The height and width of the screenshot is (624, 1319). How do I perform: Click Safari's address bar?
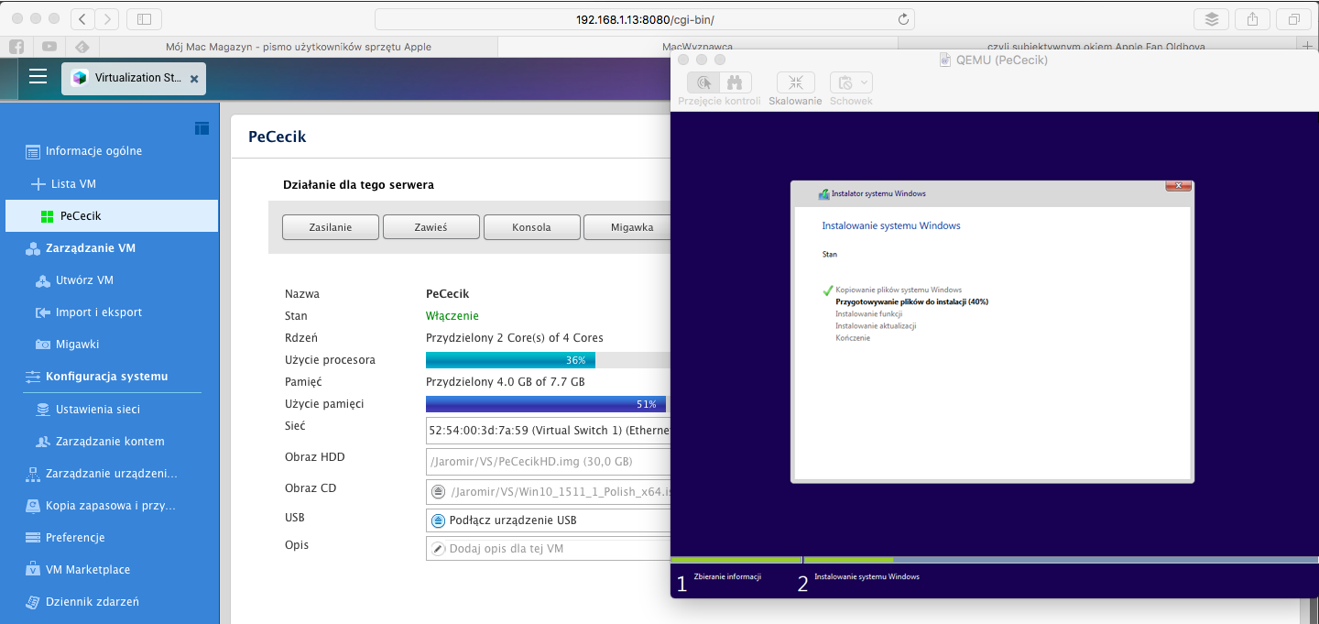tap(645, 19)
